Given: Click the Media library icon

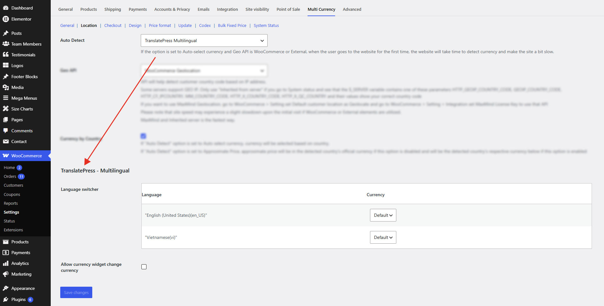Looking at the screenshot, I should click(x=6, y=87).
